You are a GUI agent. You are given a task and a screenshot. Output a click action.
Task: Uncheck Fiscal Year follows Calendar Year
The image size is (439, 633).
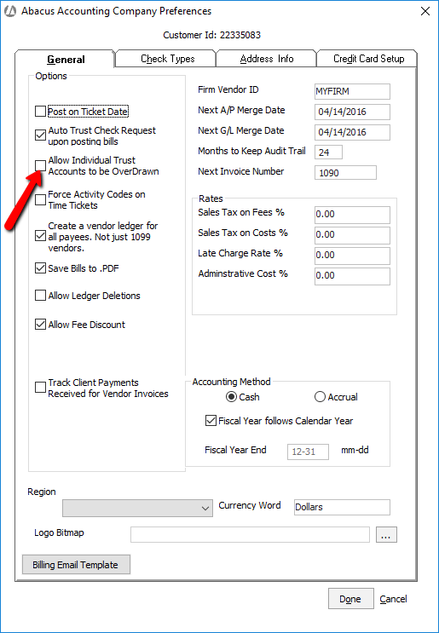click(211, 421)
